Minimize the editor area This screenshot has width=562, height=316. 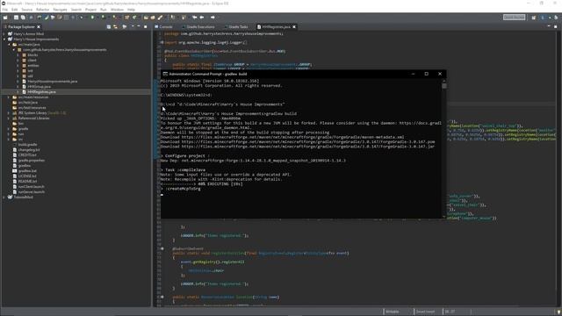(549, 26)
